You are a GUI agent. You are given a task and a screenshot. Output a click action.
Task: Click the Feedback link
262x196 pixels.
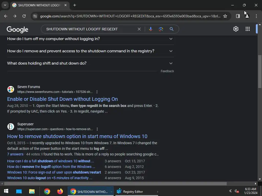[167, 71]
